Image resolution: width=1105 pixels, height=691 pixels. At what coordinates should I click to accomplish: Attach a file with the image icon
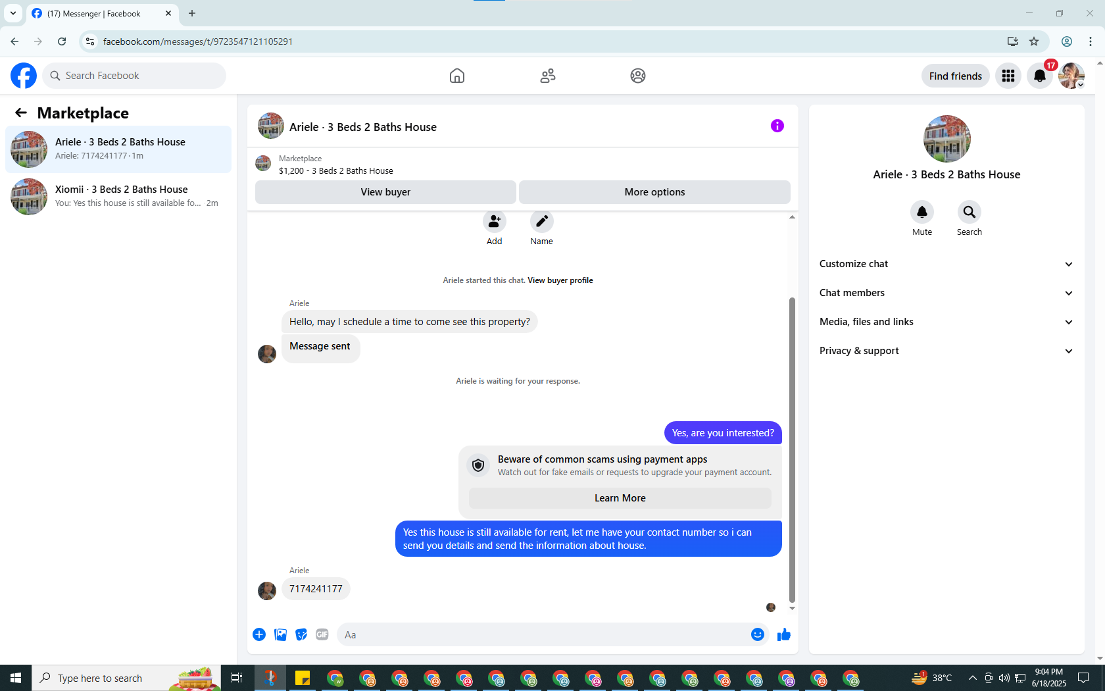click(280, 634)
